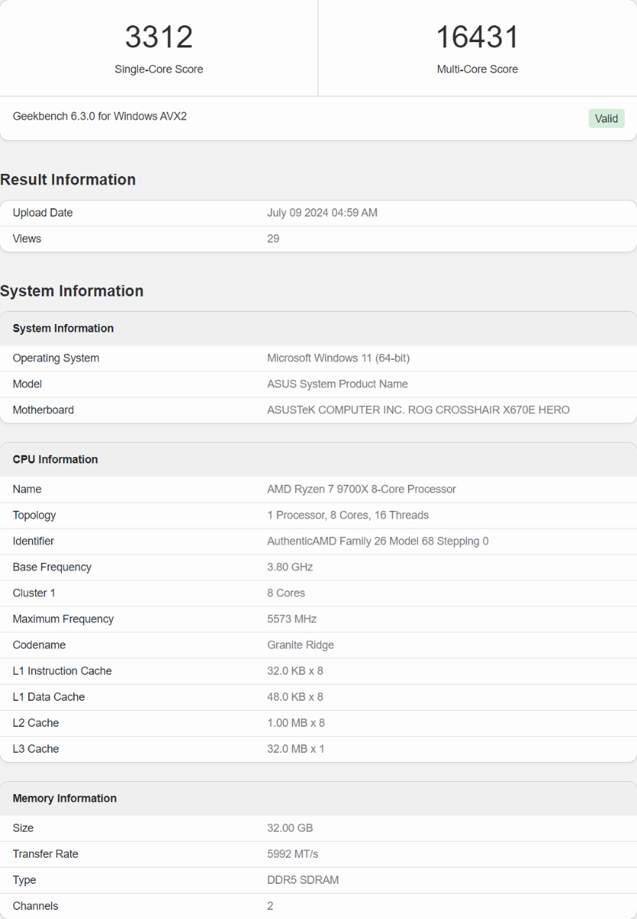Click the Granite Ridge codename value
Image resolution: width=637 pixels, height=919 pixels.
click(x=300, y=646)
